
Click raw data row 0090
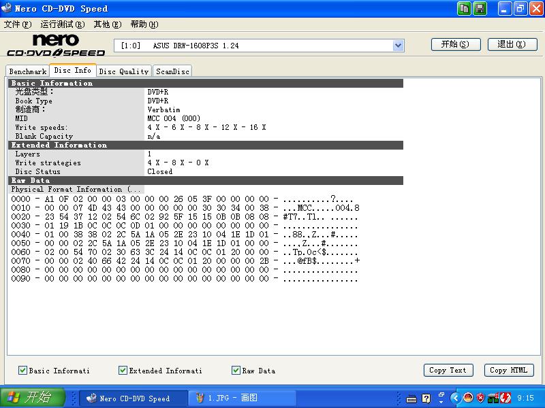[x=184, y=279]
